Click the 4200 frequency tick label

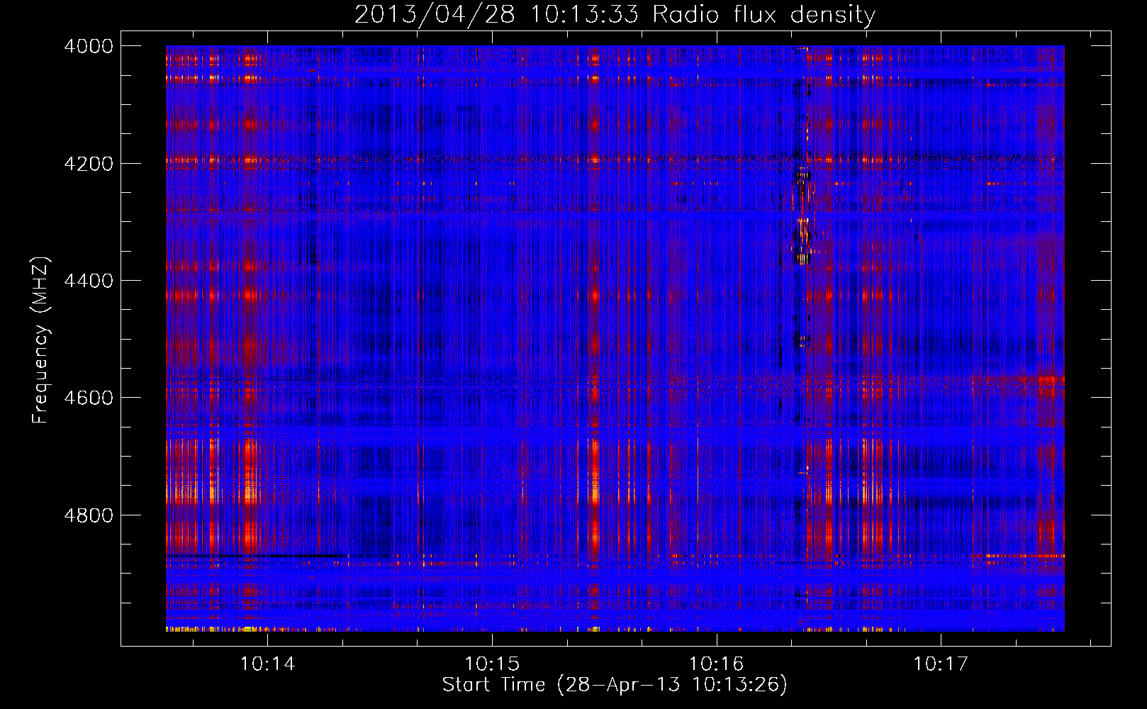89,164
